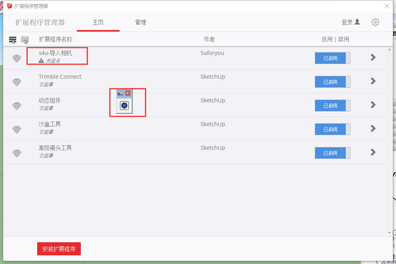Viewport: 396px width, 264px height.
Task: Click the select-all extensions icon
Action: click(x=13, y=40)
